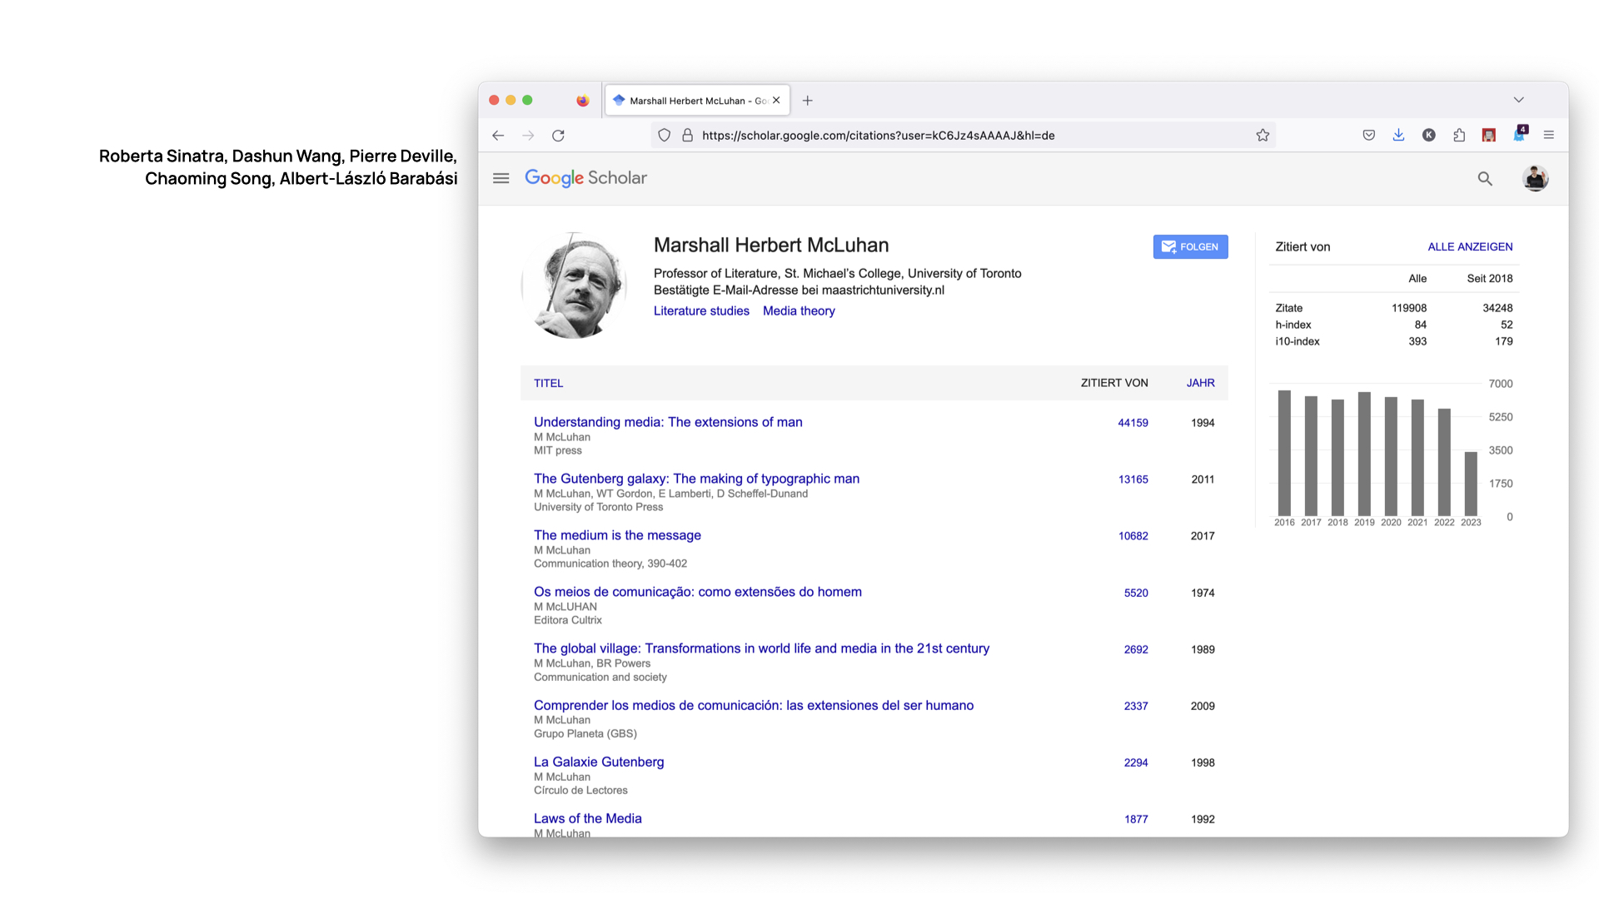The height and width of the screenshot is (899, 1599).
Task: View the 2692 citing articles
Action: tap(1136, 649)
